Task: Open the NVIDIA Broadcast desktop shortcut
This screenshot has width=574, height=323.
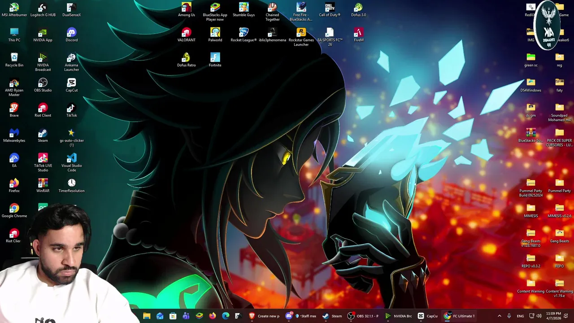Action: click(43, 62)
